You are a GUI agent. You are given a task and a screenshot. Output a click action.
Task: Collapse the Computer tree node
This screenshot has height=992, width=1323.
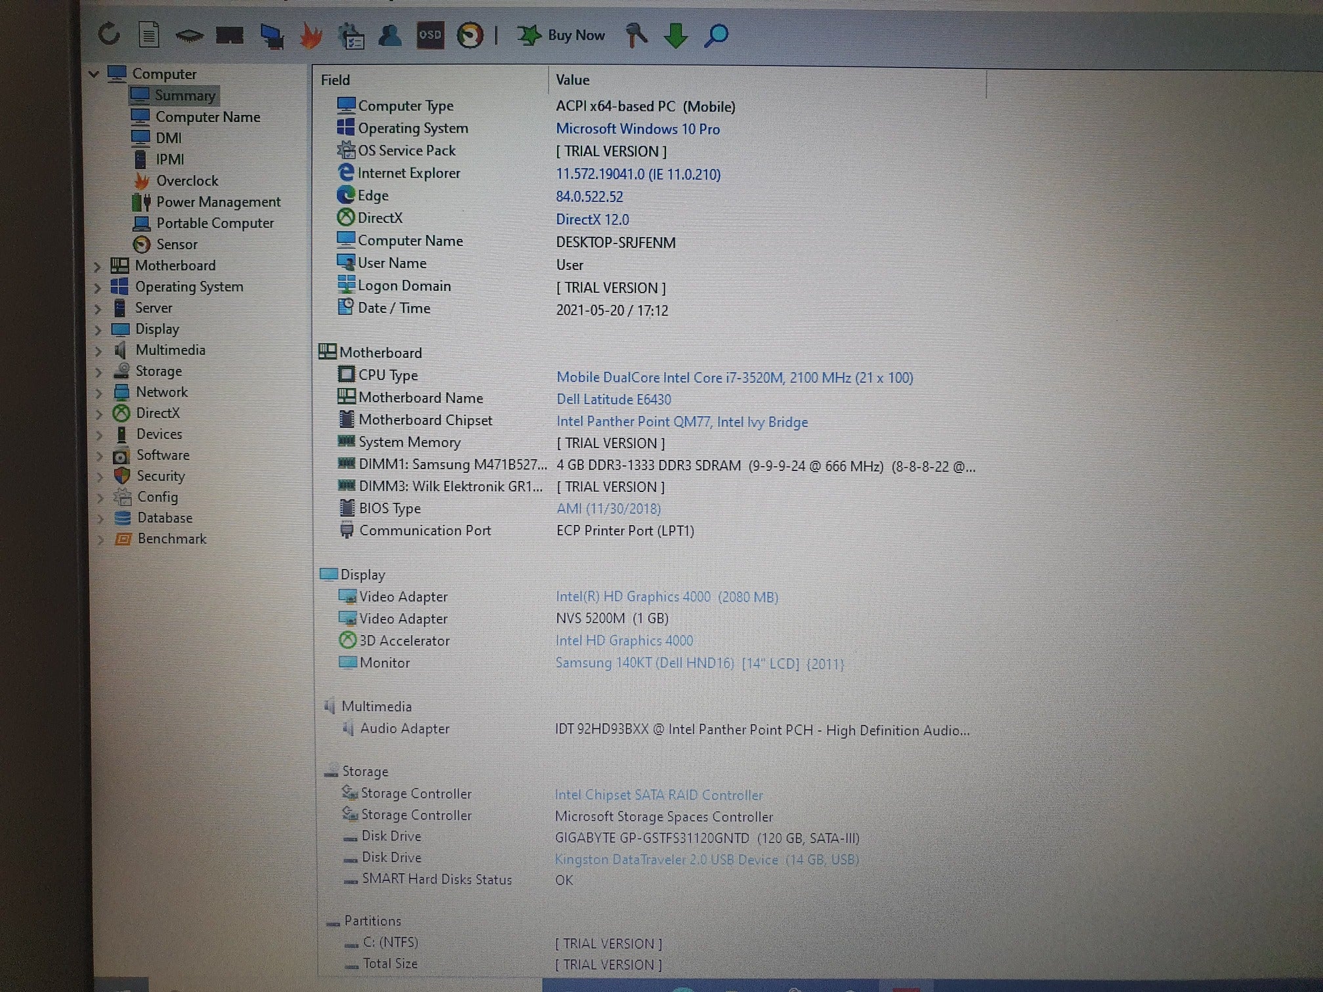[94, 74]
